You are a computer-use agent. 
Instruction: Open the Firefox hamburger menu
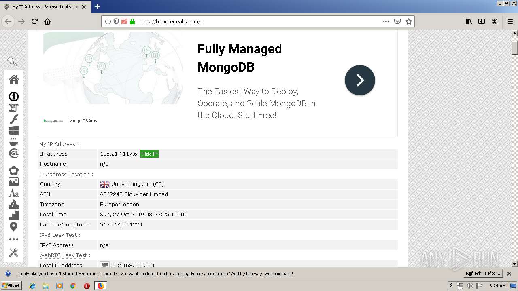click(x=510, y=21)
